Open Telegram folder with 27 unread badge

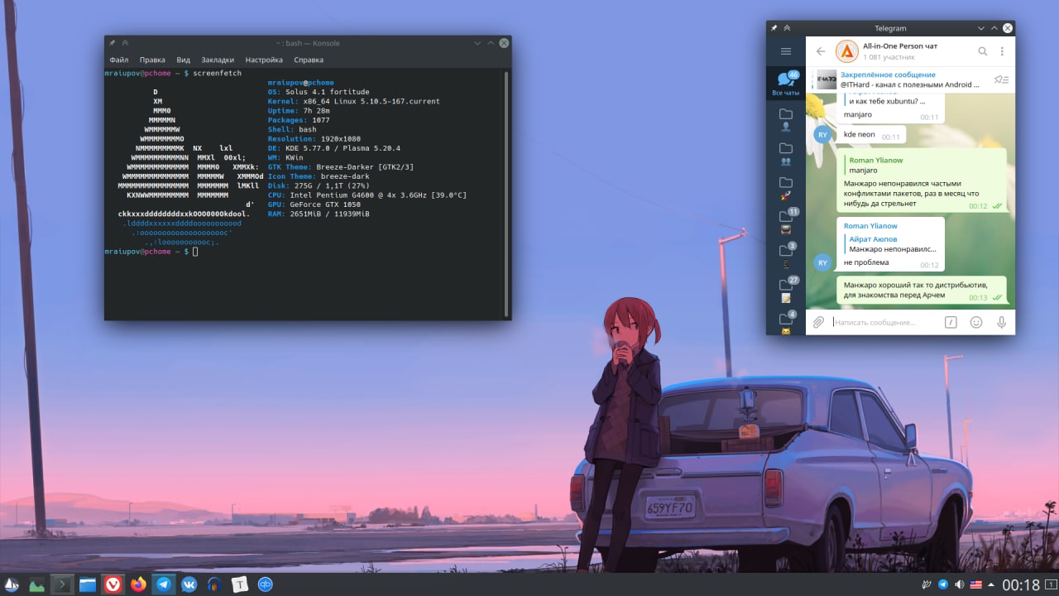[x=786, y=289]
